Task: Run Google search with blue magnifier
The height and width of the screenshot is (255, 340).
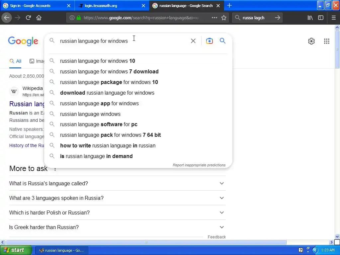Action: [x=222, y=41]
